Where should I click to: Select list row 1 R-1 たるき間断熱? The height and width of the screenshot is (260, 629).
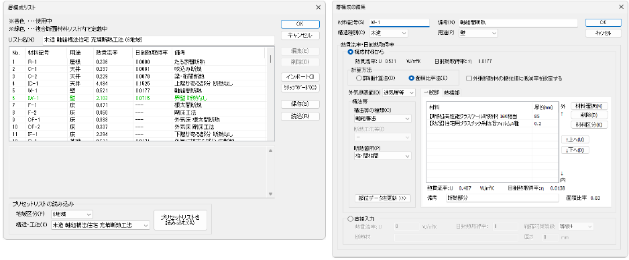tap(138, 62)
